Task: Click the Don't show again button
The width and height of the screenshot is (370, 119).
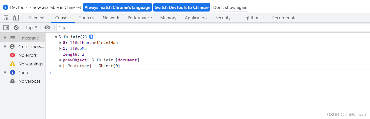Action: (230, 7)
